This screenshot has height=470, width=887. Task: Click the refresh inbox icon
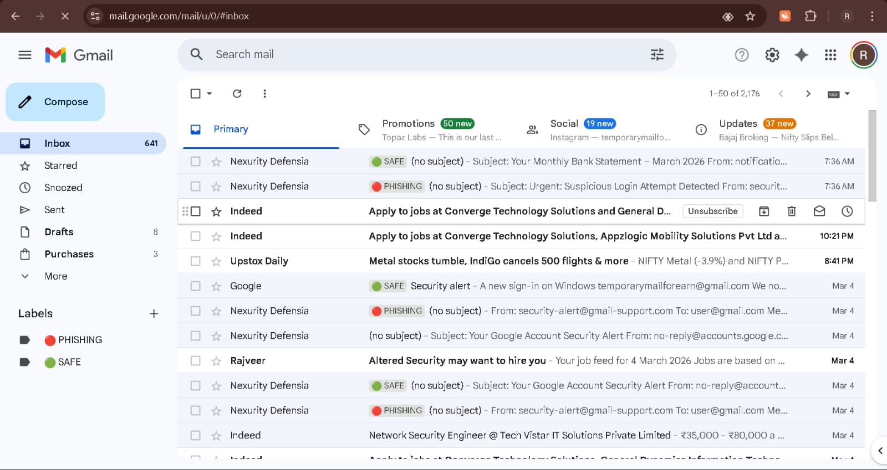(x=237, y=94)
